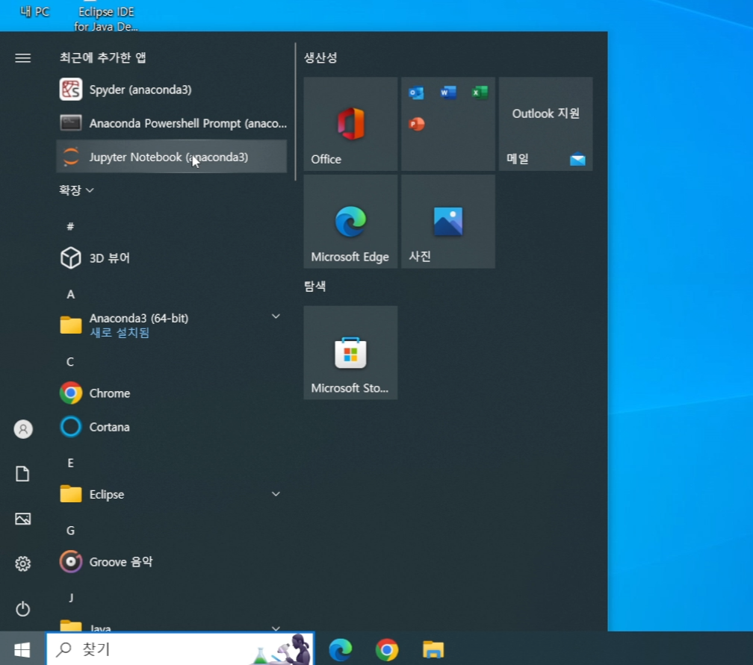The width and height of the screenshot is (753, 665).
Task: Expand the Eclipse folder chevron
Action: click(x=276, y=494)
